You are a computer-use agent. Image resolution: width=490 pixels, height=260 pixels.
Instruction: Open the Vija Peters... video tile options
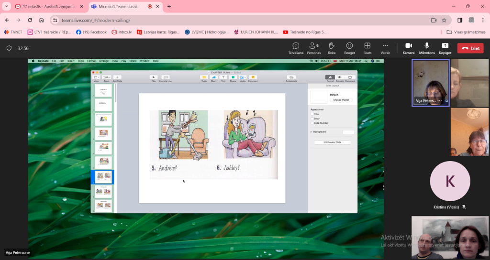pos(440,100)
